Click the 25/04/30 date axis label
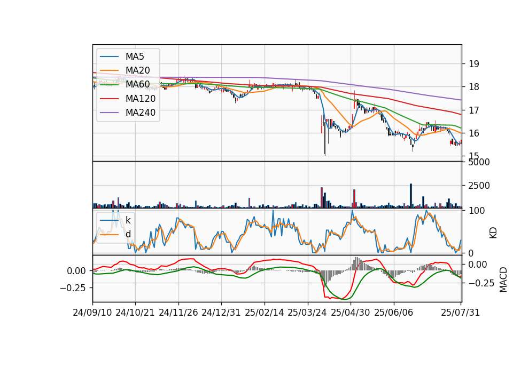Viewport: 513px width, 368px height. (x=351, y=313)
